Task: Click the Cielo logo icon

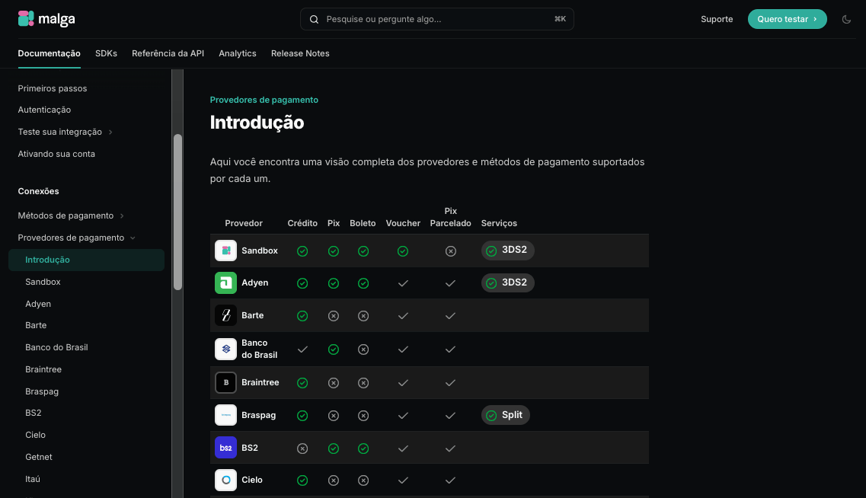Action: point(226,480)
